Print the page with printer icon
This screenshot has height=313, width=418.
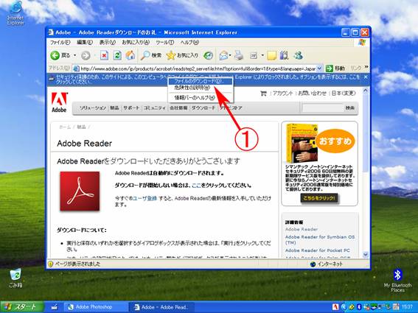(239, 55)
